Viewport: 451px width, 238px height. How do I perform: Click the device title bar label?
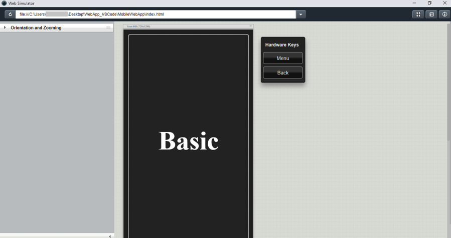[x=138, y=26]
